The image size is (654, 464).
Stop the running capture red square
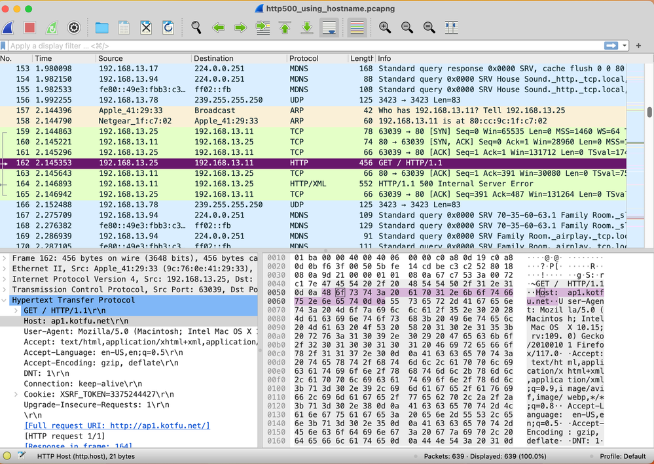click(x=29, y=28)
